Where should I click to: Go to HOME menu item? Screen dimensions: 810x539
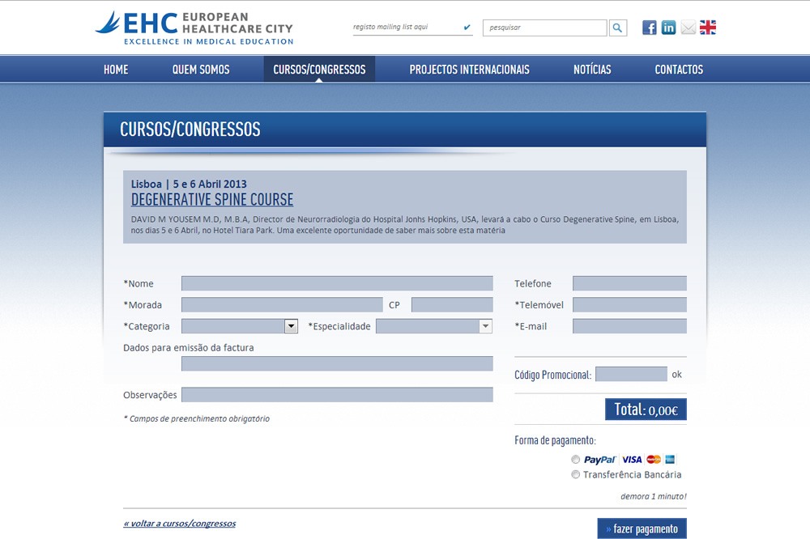116,69
